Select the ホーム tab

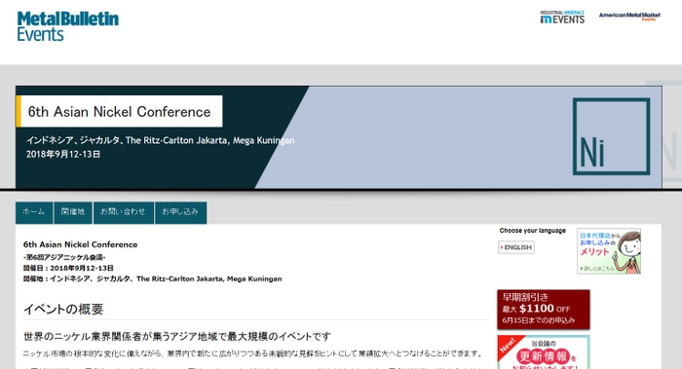point(34,212)
